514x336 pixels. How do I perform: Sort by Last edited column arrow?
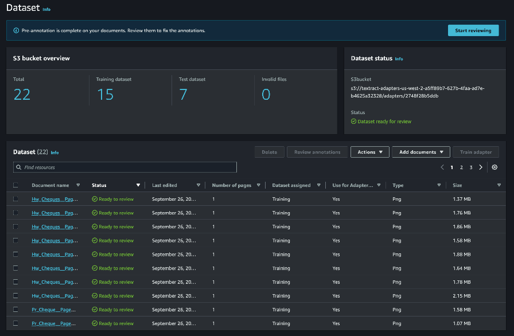[198, 185]
